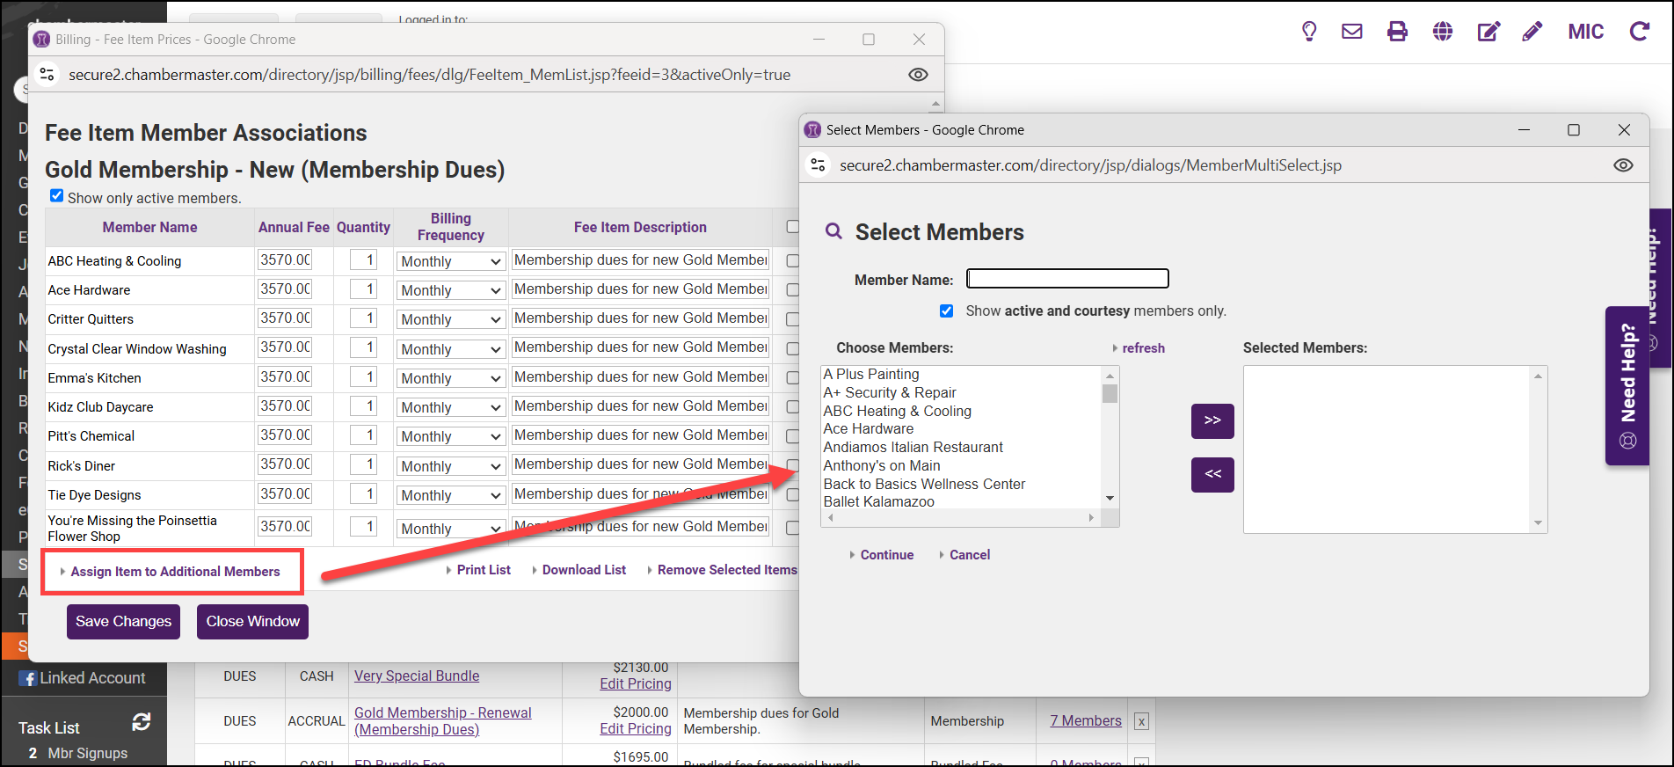This screenshot has height=767, width=1674.
Task: Refresh the Task List with sync icon
Action: point(141,722)
